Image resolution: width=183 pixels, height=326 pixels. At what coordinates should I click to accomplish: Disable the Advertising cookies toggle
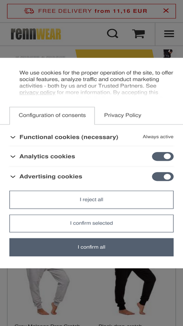163,176
